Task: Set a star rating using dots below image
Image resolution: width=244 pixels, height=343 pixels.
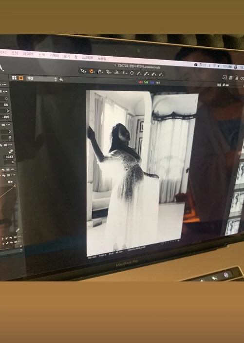Action: point(170,242)
